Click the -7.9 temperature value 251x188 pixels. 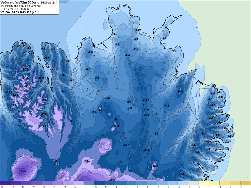point(43,49)
